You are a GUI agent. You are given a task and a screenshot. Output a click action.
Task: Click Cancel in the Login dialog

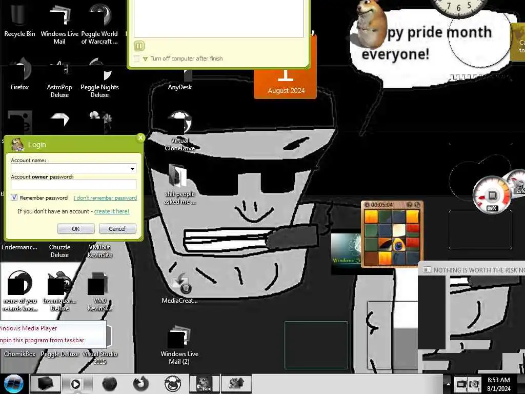[117, 228]
